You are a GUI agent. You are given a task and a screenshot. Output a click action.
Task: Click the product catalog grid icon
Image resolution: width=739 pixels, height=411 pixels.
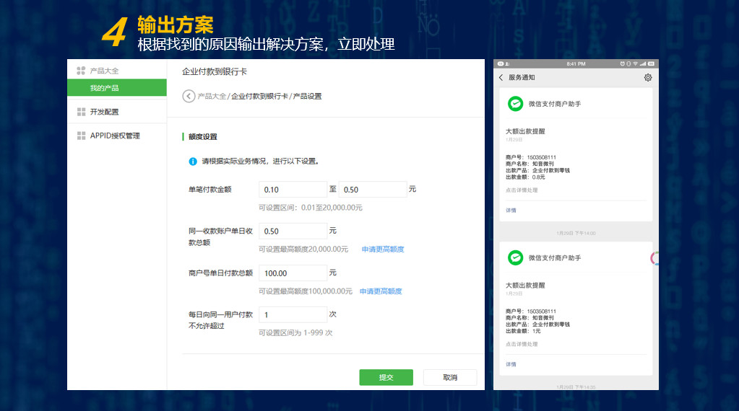coord(81,71)
